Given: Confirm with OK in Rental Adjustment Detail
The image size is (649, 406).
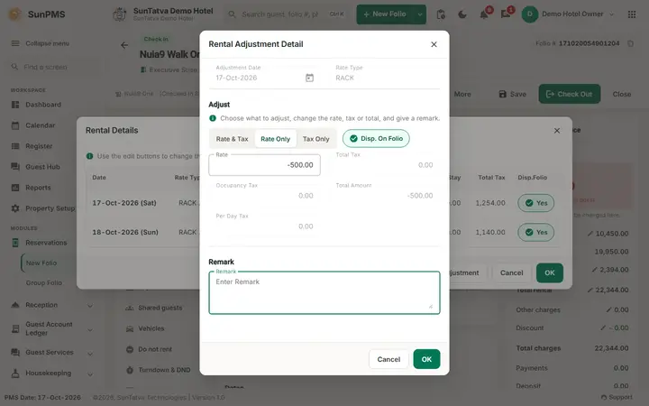Looking at the screenshot, I should (426, 359).
